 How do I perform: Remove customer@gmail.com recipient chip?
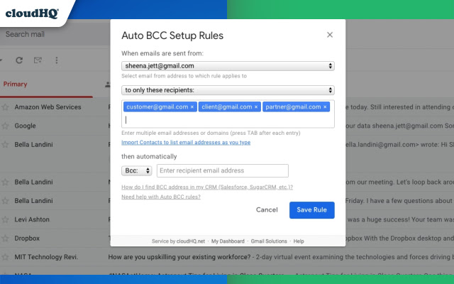[192, 107]
